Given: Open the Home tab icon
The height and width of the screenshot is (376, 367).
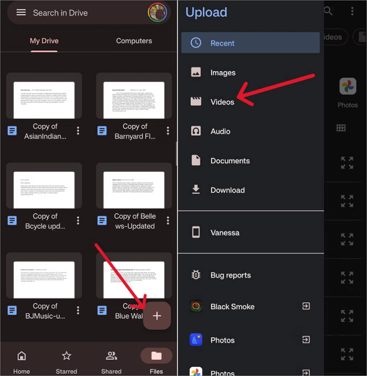Looking at the screenshot, I should pyautogui.click(x=21, y=356).
